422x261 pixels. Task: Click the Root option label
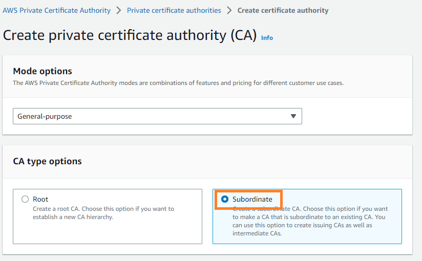(x=40, y=199)
